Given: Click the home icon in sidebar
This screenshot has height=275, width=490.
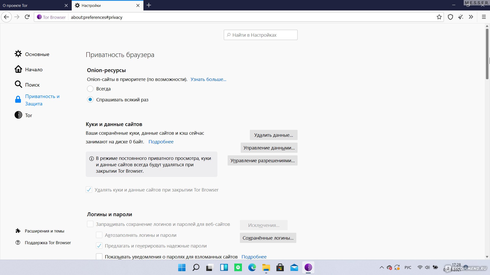Looking at the screenshot, I should [18, 69].
